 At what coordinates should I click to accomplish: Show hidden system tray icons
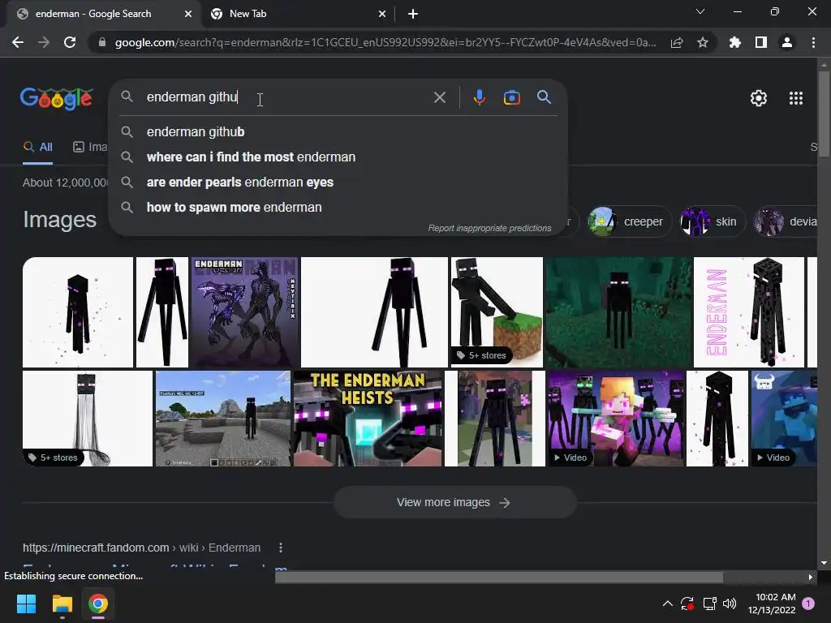[x=668, y=604]
